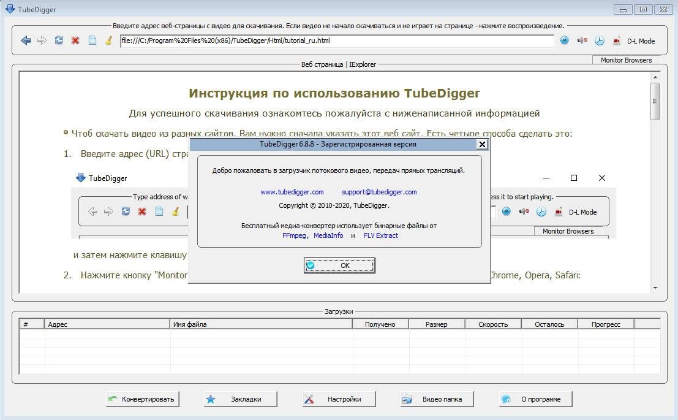Click the TubeDigger logo icon in the tutorial image
This screenshot has width=678, height=420.
click(x=80, y=178)
